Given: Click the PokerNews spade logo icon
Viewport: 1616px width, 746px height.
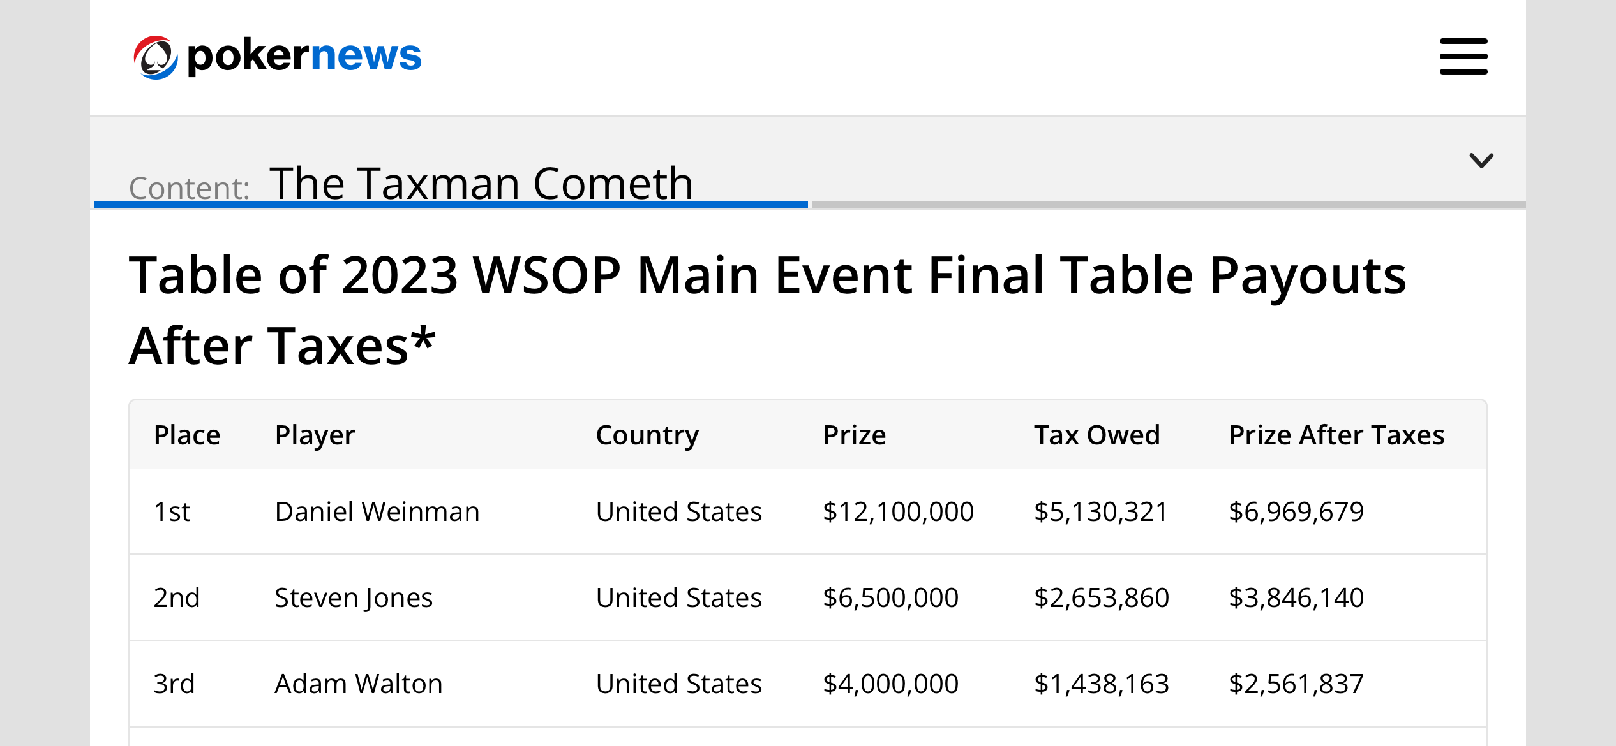Looking at the screenshot, I should click(155, 57).
